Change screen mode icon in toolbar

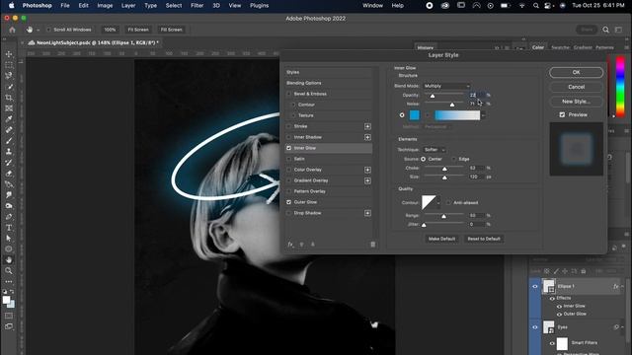tap(9, 326)
